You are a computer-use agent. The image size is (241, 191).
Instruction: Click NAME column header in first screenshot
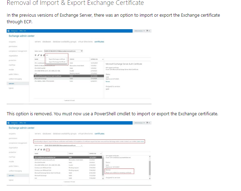[x=37, y=59]
